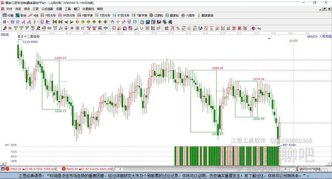Open the 浏览 menu
This screenshot has width=332, height=179.
click(18, 9)
